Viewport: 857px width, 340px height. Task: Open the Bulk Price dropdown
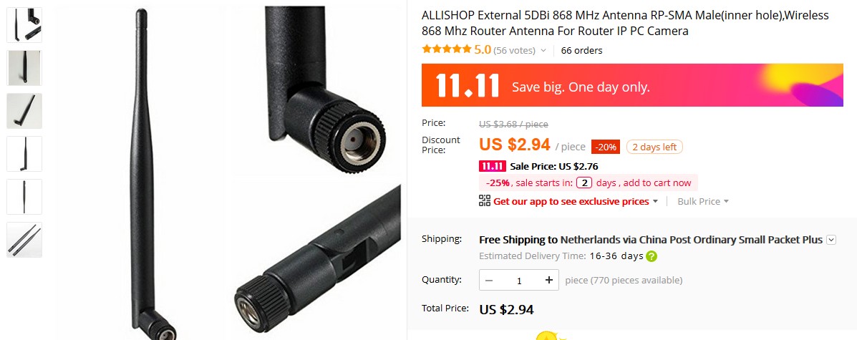703,201
